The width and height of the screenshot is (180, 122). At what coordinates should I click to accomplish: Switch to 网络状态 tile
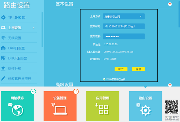click(x=17, y=106)
